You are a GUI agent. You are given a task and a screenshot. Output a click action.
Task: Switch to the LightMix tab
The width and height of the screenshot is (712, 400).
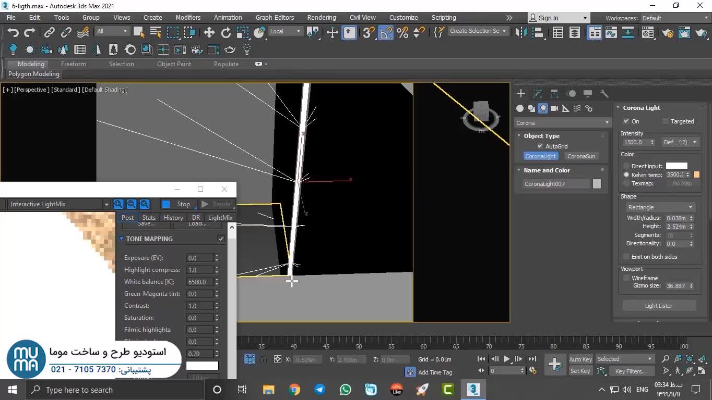(x=220, y=218)
